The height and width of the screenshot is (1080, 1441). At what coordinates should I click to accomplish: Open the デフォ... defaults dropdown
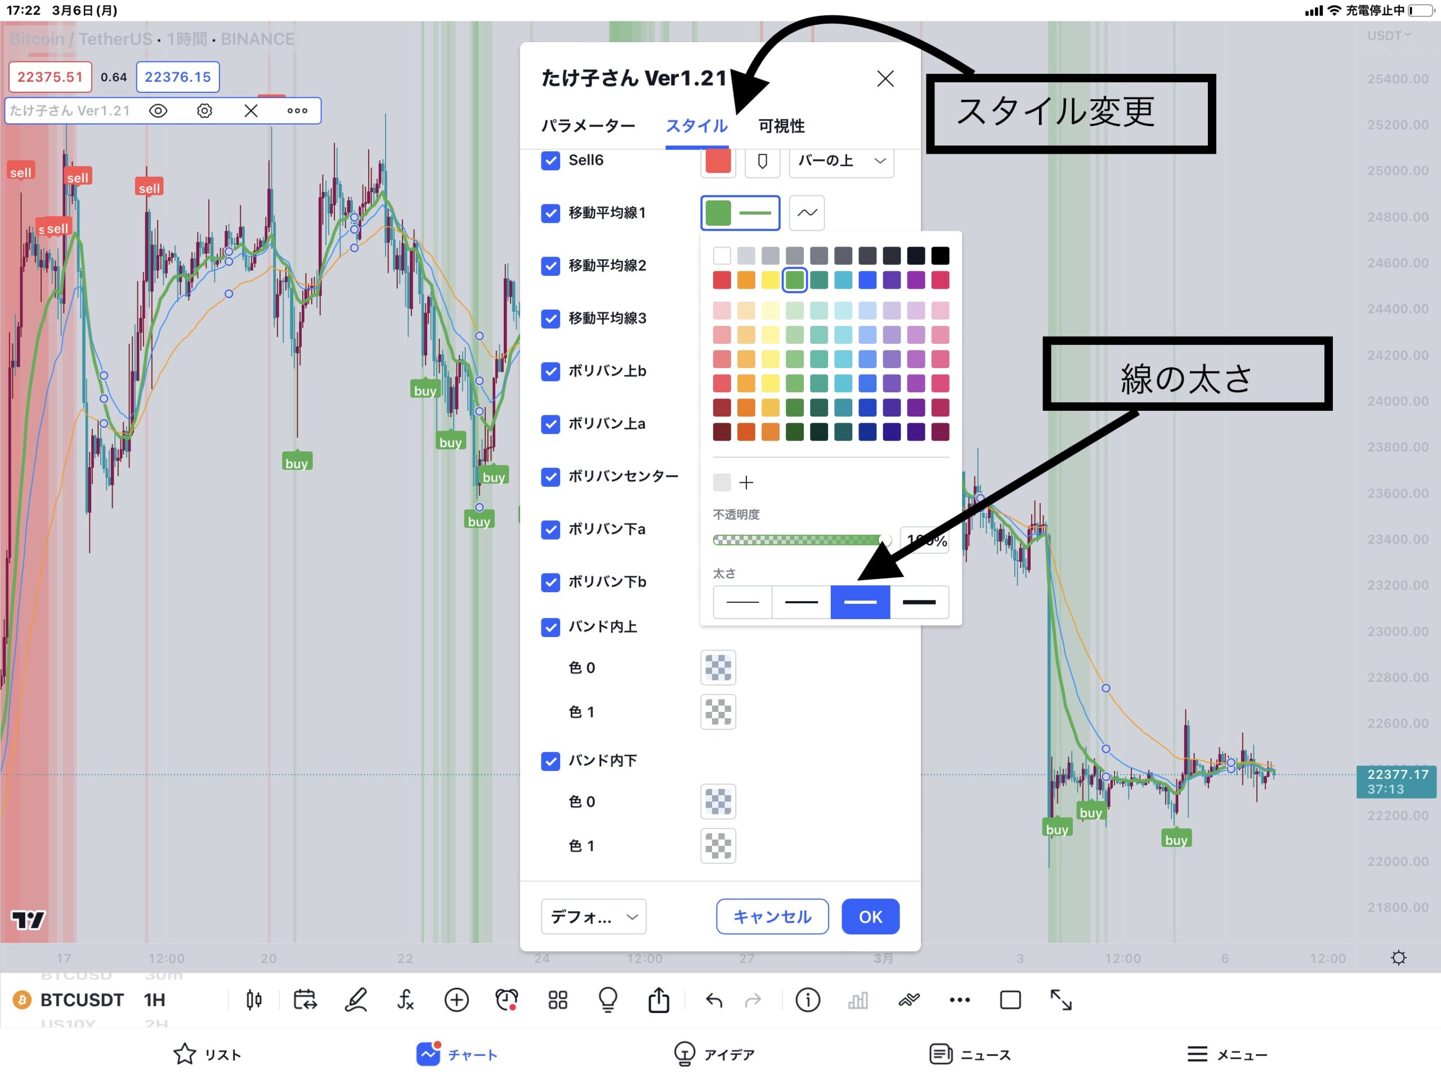pyautogui.click(x=593, y=916)
